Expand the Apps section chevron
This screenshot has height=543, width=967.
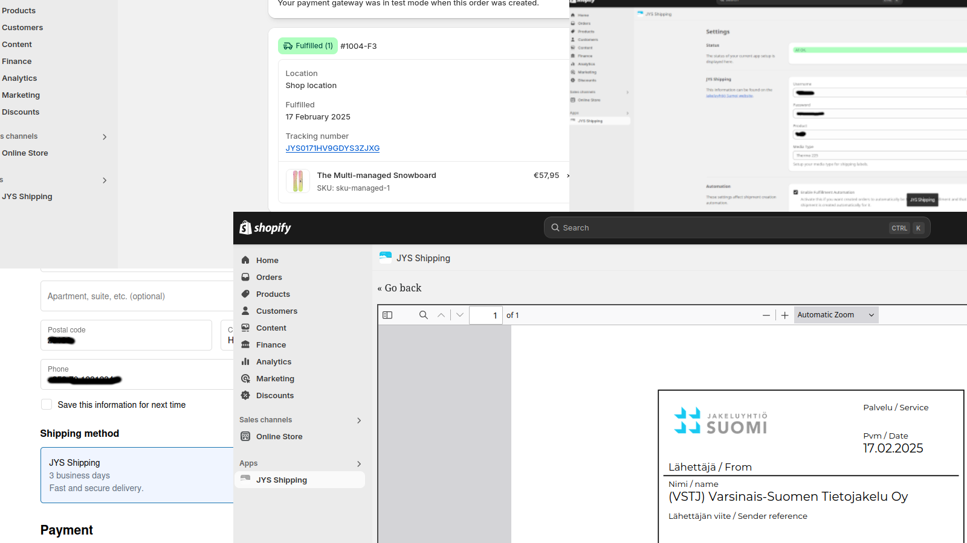point(359,464)
